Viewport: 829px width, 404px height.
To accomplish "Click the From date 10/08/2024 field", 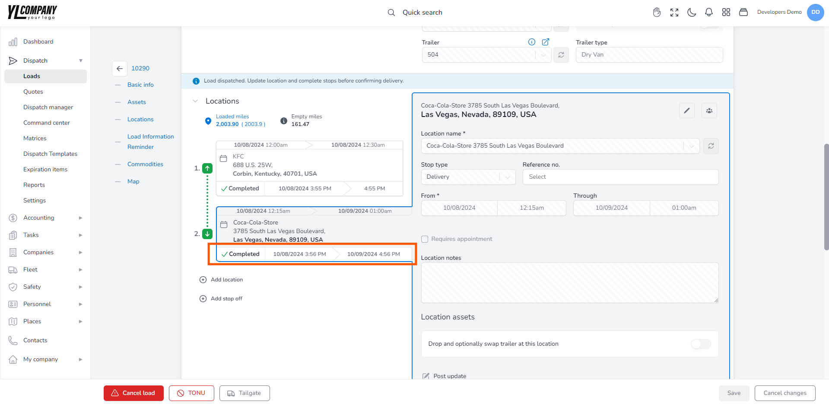I will pyautogui.click(x=459, y=208).
